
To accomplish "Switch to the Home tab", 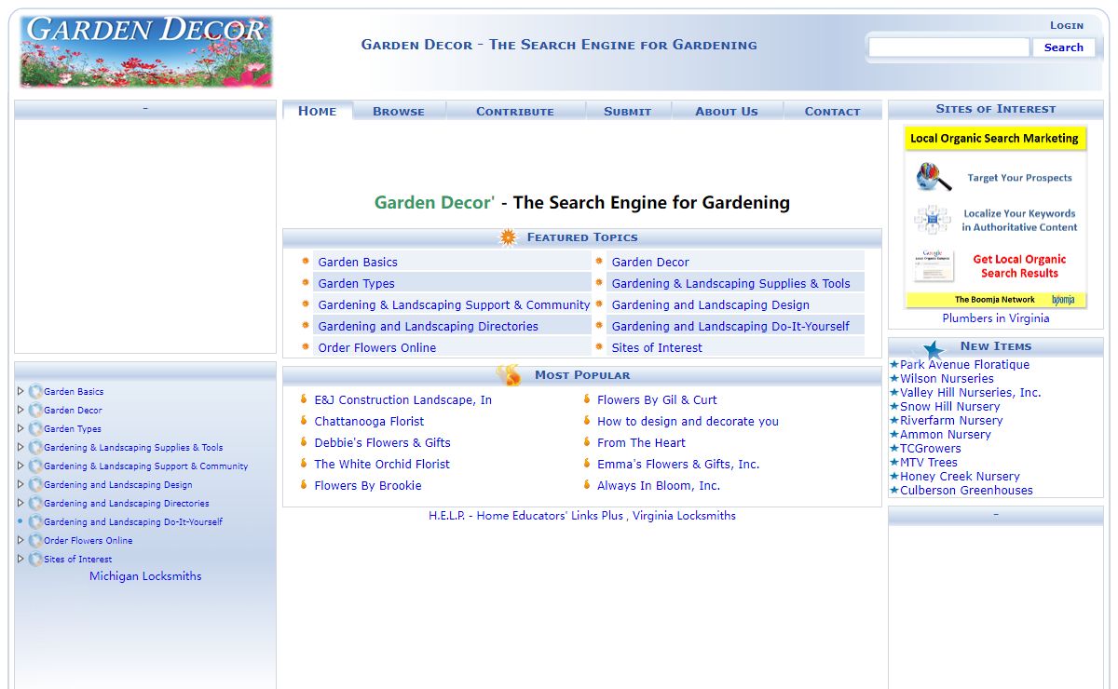I will [318, 111].
